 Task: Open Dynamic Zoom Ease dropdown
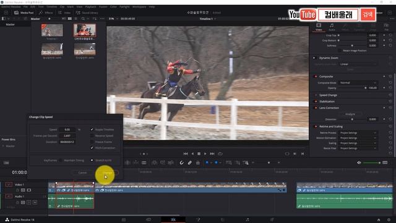[x=358, y=64]
